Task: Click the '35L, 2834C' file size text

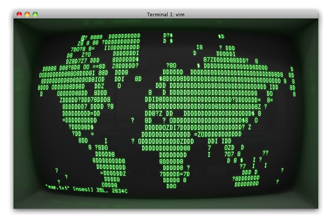Action: (x=112, y=191)
